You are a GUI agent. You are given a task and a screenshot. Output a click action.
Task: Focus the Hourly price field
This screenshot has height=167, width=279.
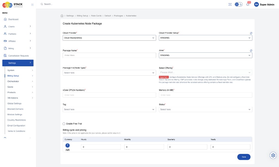(x=101, y=147)
